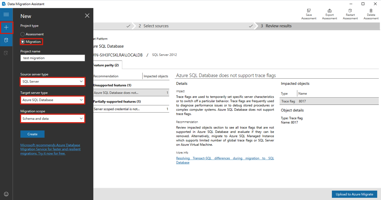Expand the Source server type dropdown
Image resolution: width=381 pixels, height=200 pixels.
(53, 82)
